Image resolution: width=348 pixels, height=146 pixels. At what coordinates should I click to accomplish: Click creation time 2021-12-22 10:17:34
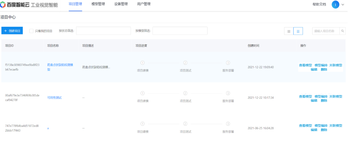pos(261,98)
